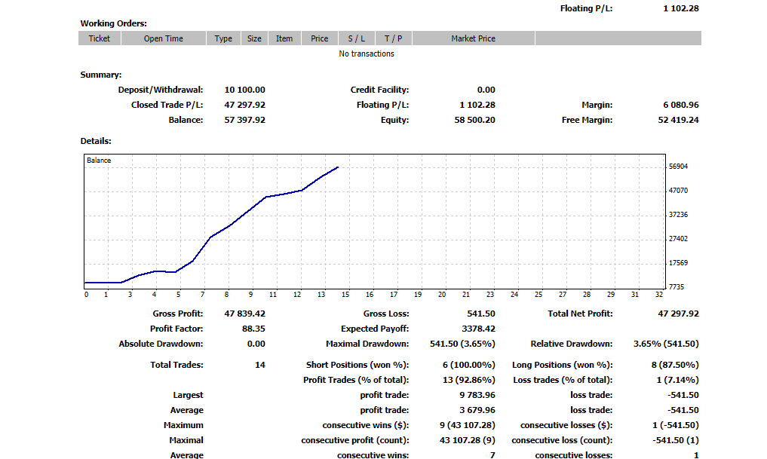The image size is (767, 459).
Task: Select consecutive wins value 9 (43 107.28)
Action: [x=467, y=426]
